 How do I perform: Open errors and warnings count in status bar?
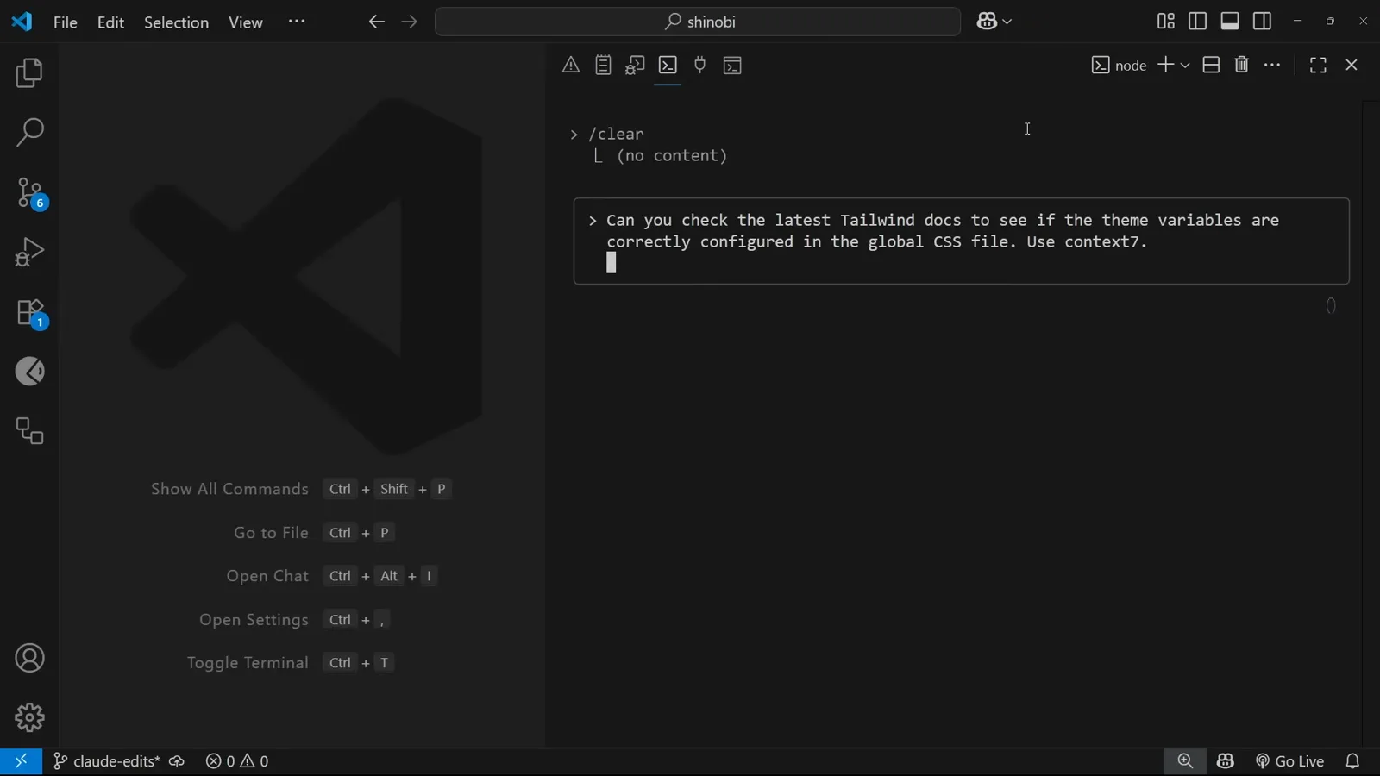coord(237,762)
